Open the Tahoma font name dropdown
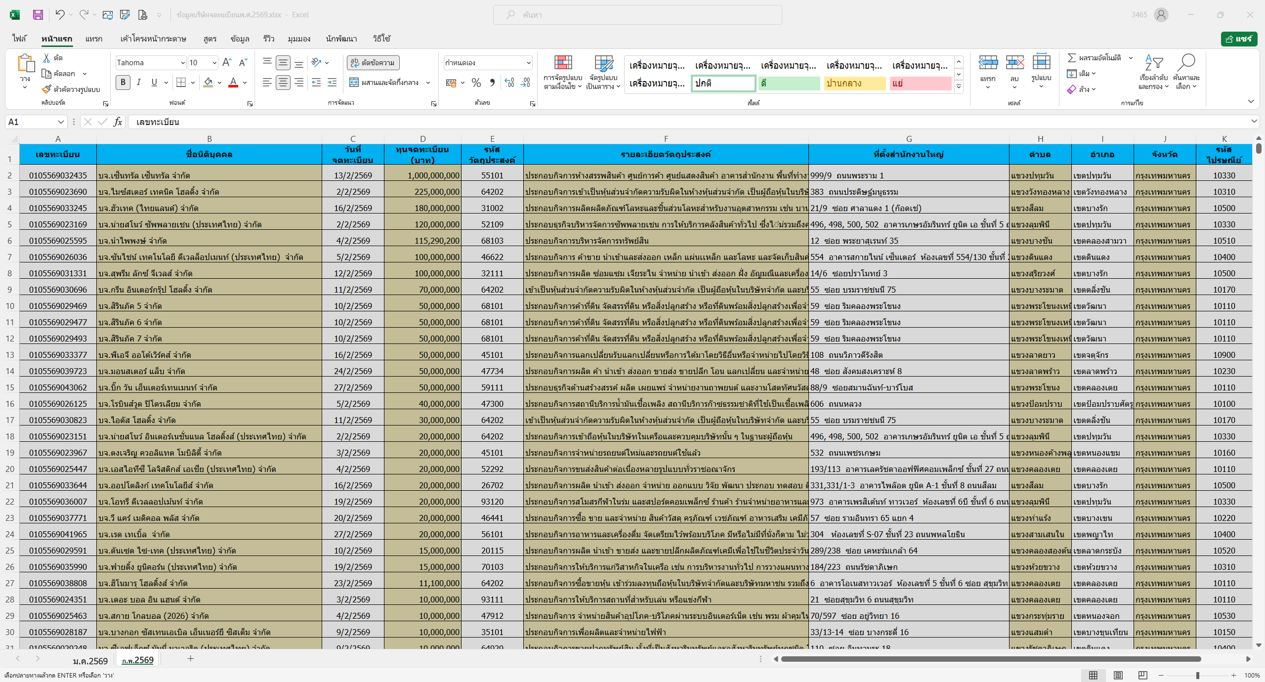 182,63
